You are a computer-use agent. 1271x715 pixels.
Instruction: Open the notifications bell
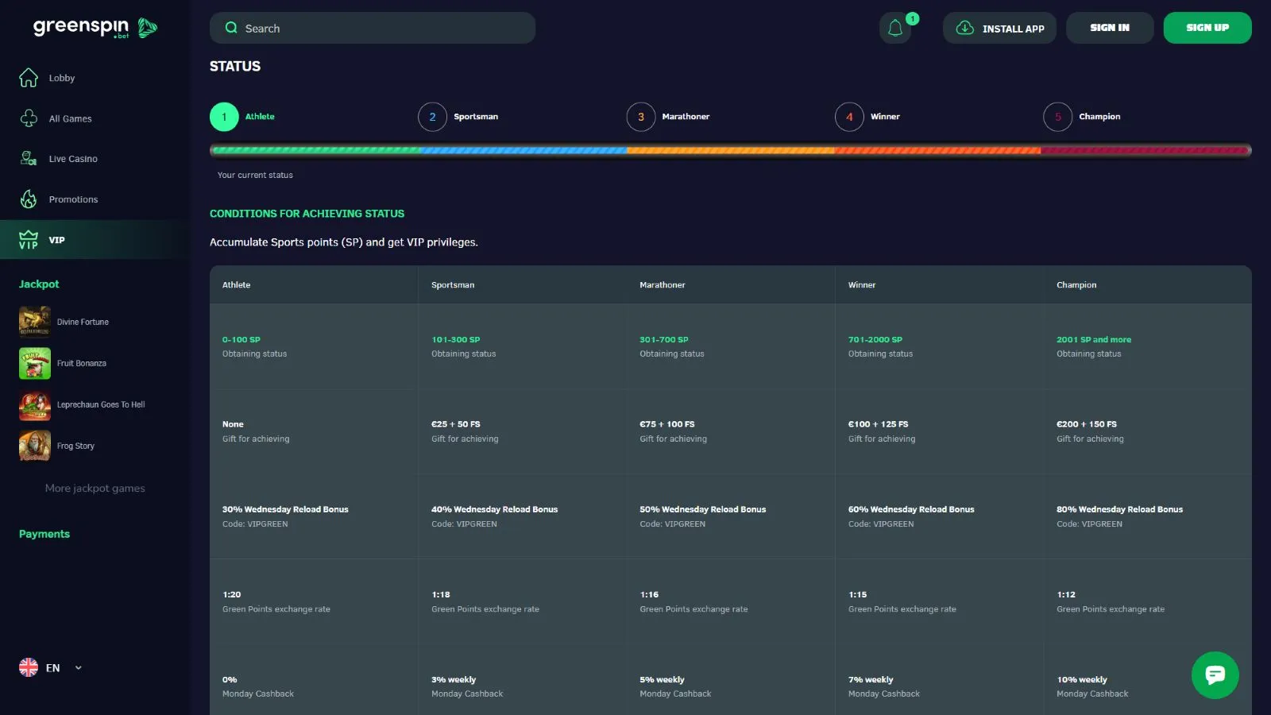point(895,28)
